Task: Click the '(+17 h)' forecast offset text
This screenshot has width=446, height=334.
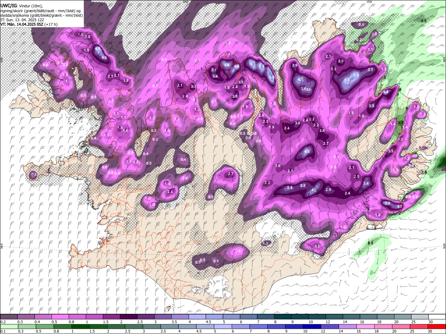Action: [x=51, y=24]
